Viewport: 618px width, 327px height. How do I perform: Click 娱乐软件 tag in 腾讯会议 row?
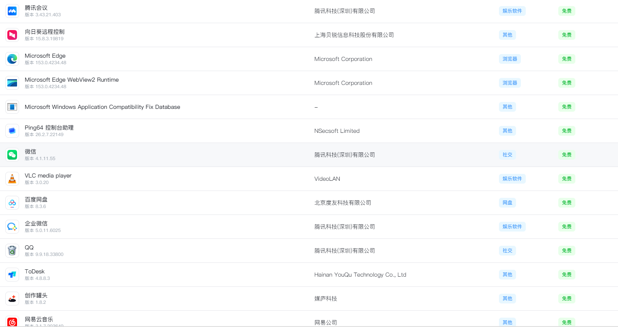pos(512,11)
